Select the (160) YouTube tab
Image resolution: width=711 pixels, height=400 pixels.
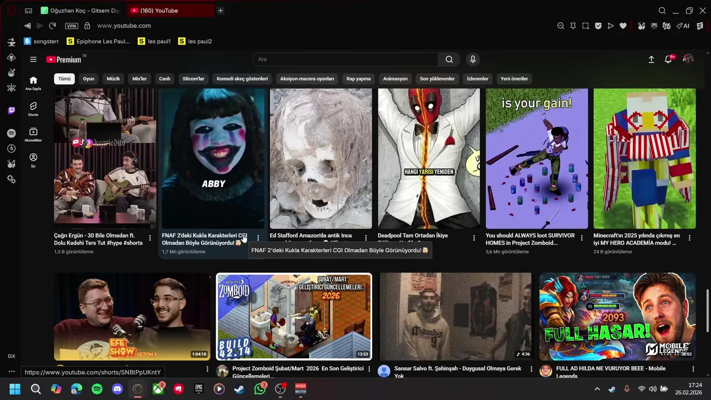coord(171,11)
